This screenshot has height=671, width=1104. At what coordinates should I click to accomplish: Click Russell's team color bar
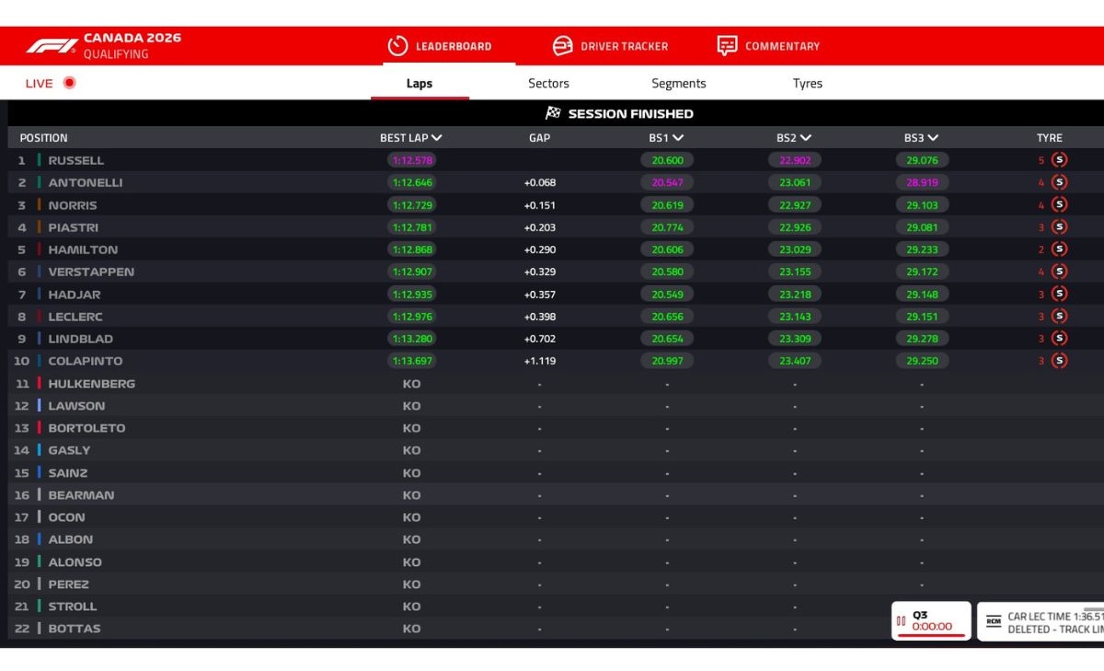pos(40,160)
